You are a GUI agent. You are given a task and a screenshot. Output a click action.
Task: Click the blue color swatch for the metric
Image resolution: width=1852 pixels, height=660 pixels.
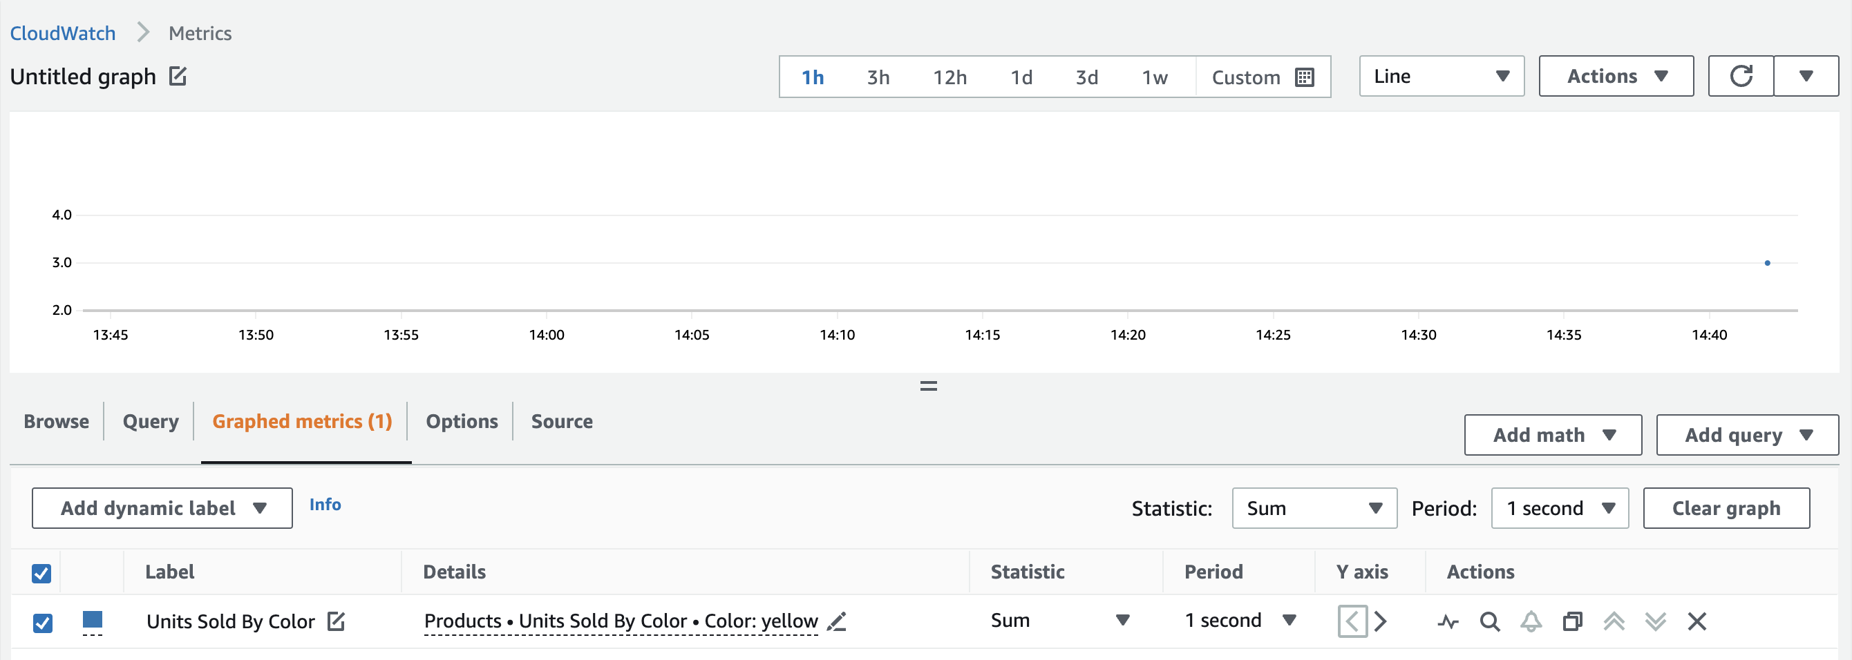[x=93, y=620]
